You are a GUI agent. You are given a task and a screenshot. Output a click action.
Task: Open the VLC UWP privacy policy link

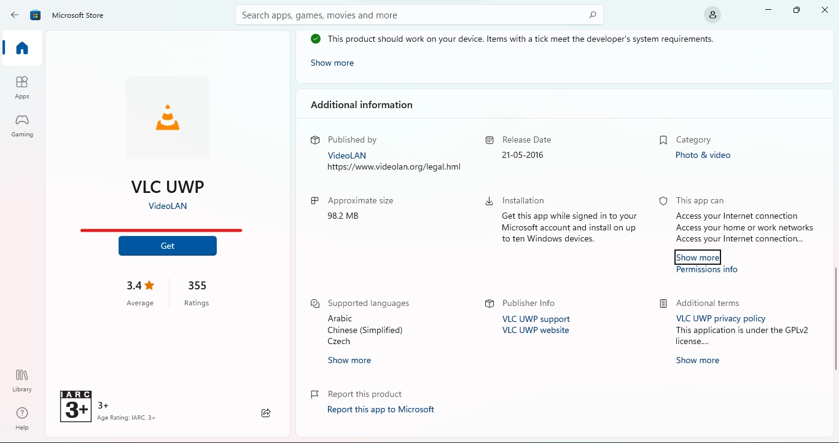coord(721,318)
